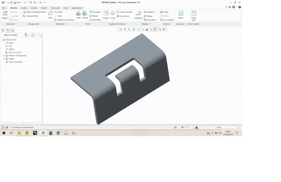Screen dimensions: 281x182
Task: Open the Vista ribbon tab
Action: [65, 8]
